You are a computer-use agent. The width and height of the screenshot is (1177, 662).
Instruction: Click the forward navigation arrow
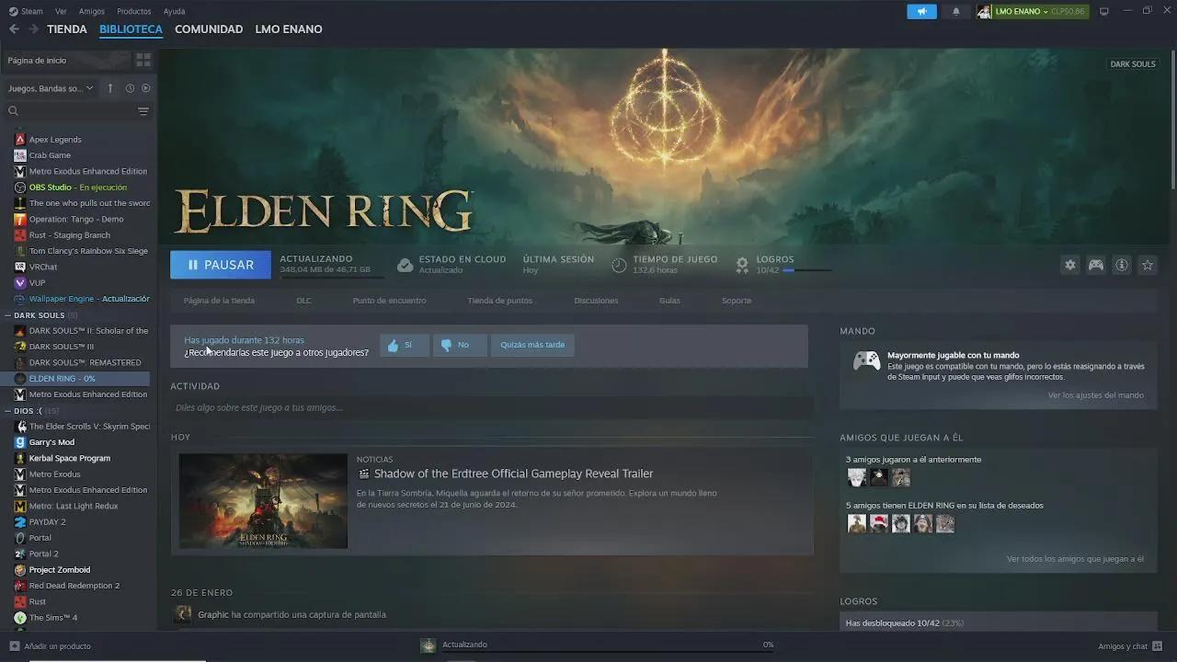click(x=33, y=29)
